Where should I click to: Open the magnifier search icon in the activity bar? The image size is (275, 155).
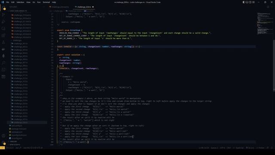coord(3,63)
